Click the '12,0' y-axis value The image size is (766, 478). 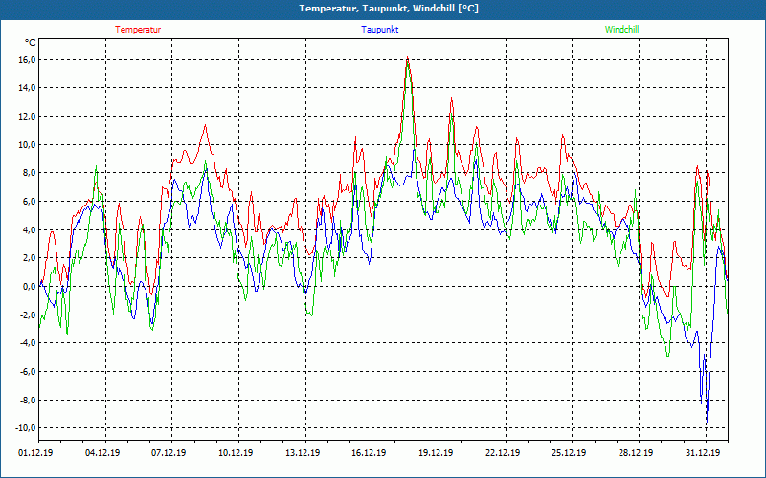tap(27, 117)
